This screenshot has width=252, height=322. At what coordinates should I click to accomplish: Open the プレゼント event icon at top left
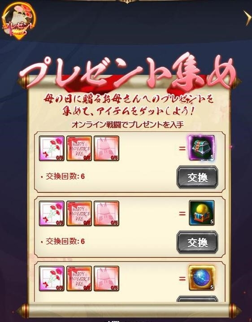coord(19,21)
